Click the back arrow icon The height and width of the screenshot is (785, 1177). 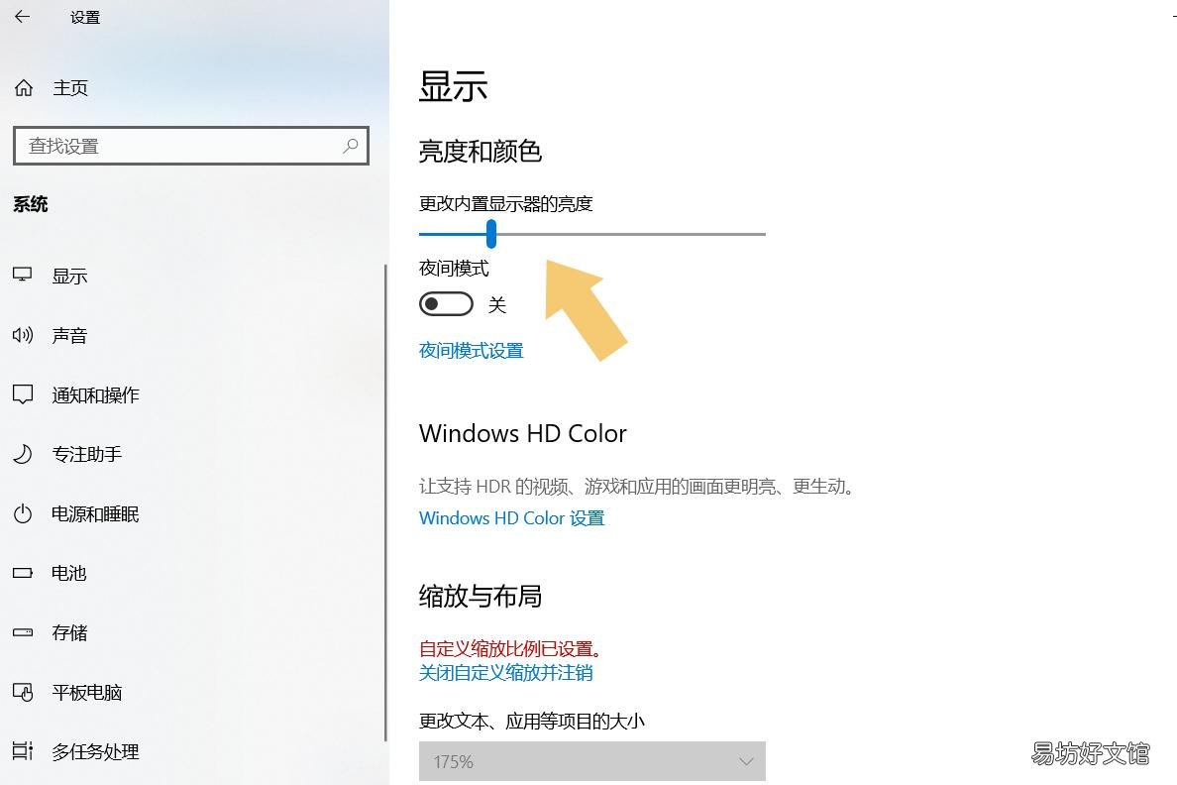click(x=23, y=17)
